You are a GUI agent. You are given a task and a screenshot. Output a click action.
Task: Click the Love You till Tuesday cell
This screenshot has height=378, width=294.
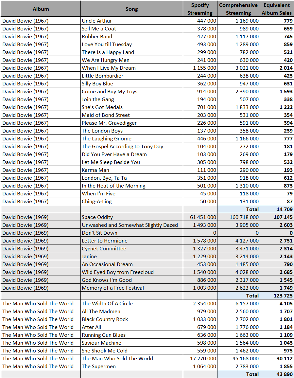coord(131,45)
